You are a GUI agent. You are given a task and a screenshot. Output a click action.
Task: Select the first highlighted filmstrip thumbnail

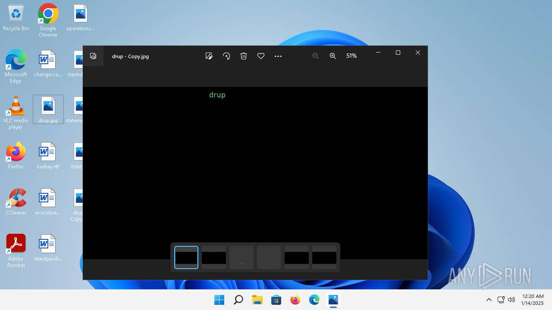click(186, 257)
